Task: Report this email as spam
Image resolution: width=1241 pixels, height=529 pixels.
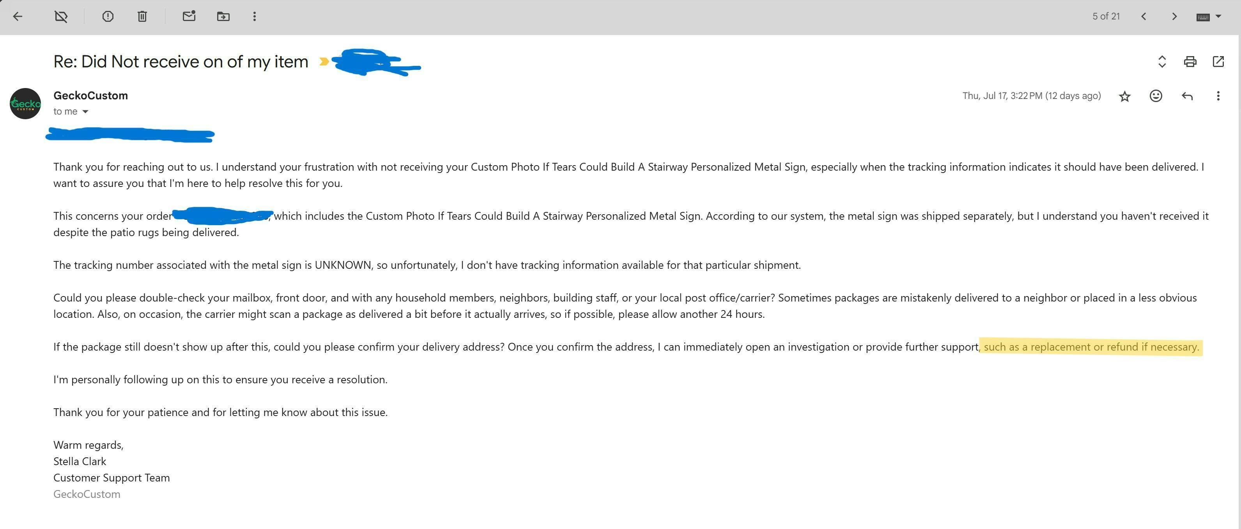Action: click(108, 16)
